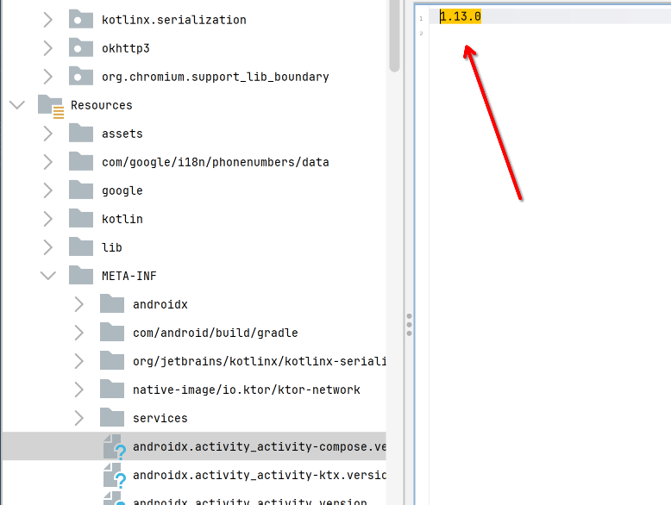
Task: Expand the kotlinx.serialization package
Action: tap(48, 20)
